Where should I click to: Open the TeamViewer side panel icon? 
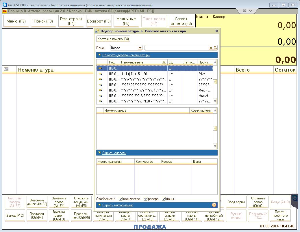click(x=295, y=199)
